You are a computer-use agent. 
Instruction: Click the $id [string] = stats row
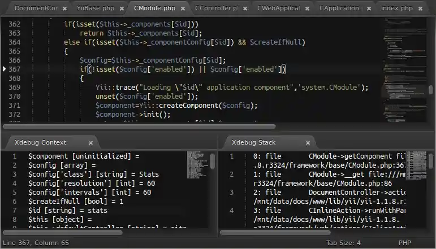67,211
